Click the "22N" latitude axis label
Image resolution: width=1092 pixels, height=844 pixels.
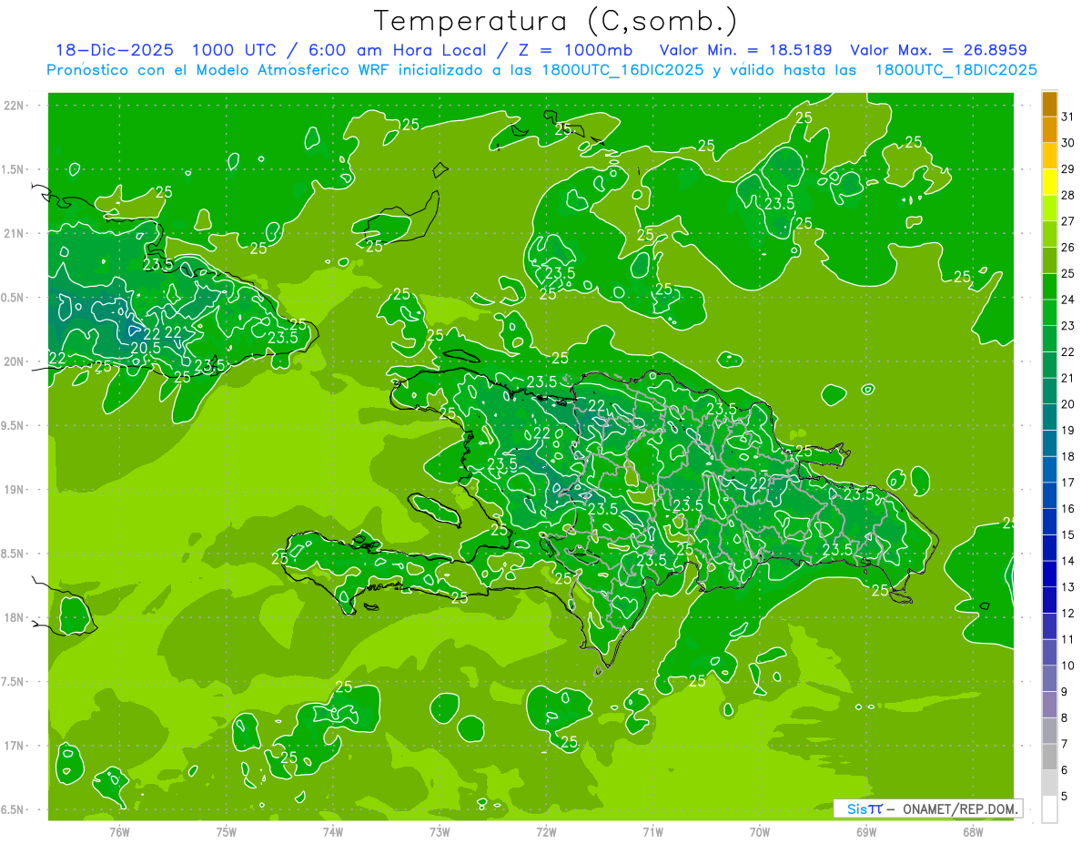coord(13,105)
